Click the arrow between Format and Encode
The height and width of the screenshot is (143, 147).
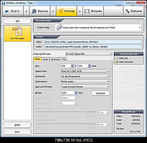(80, 11)
